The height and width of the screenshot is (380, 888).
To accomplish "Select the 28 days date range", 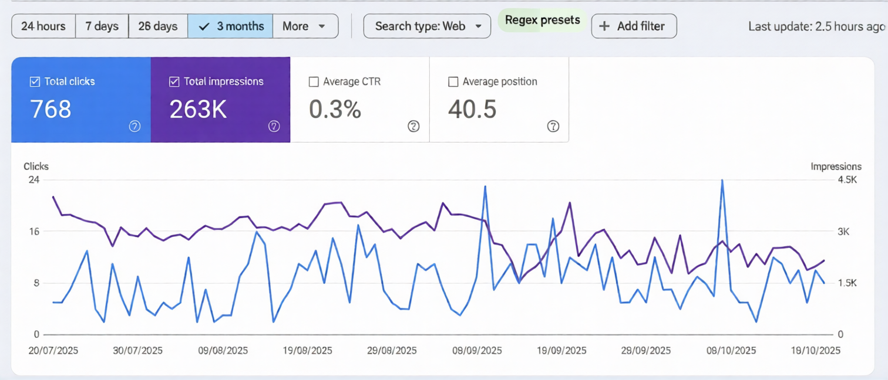I will tap(157, 26).
